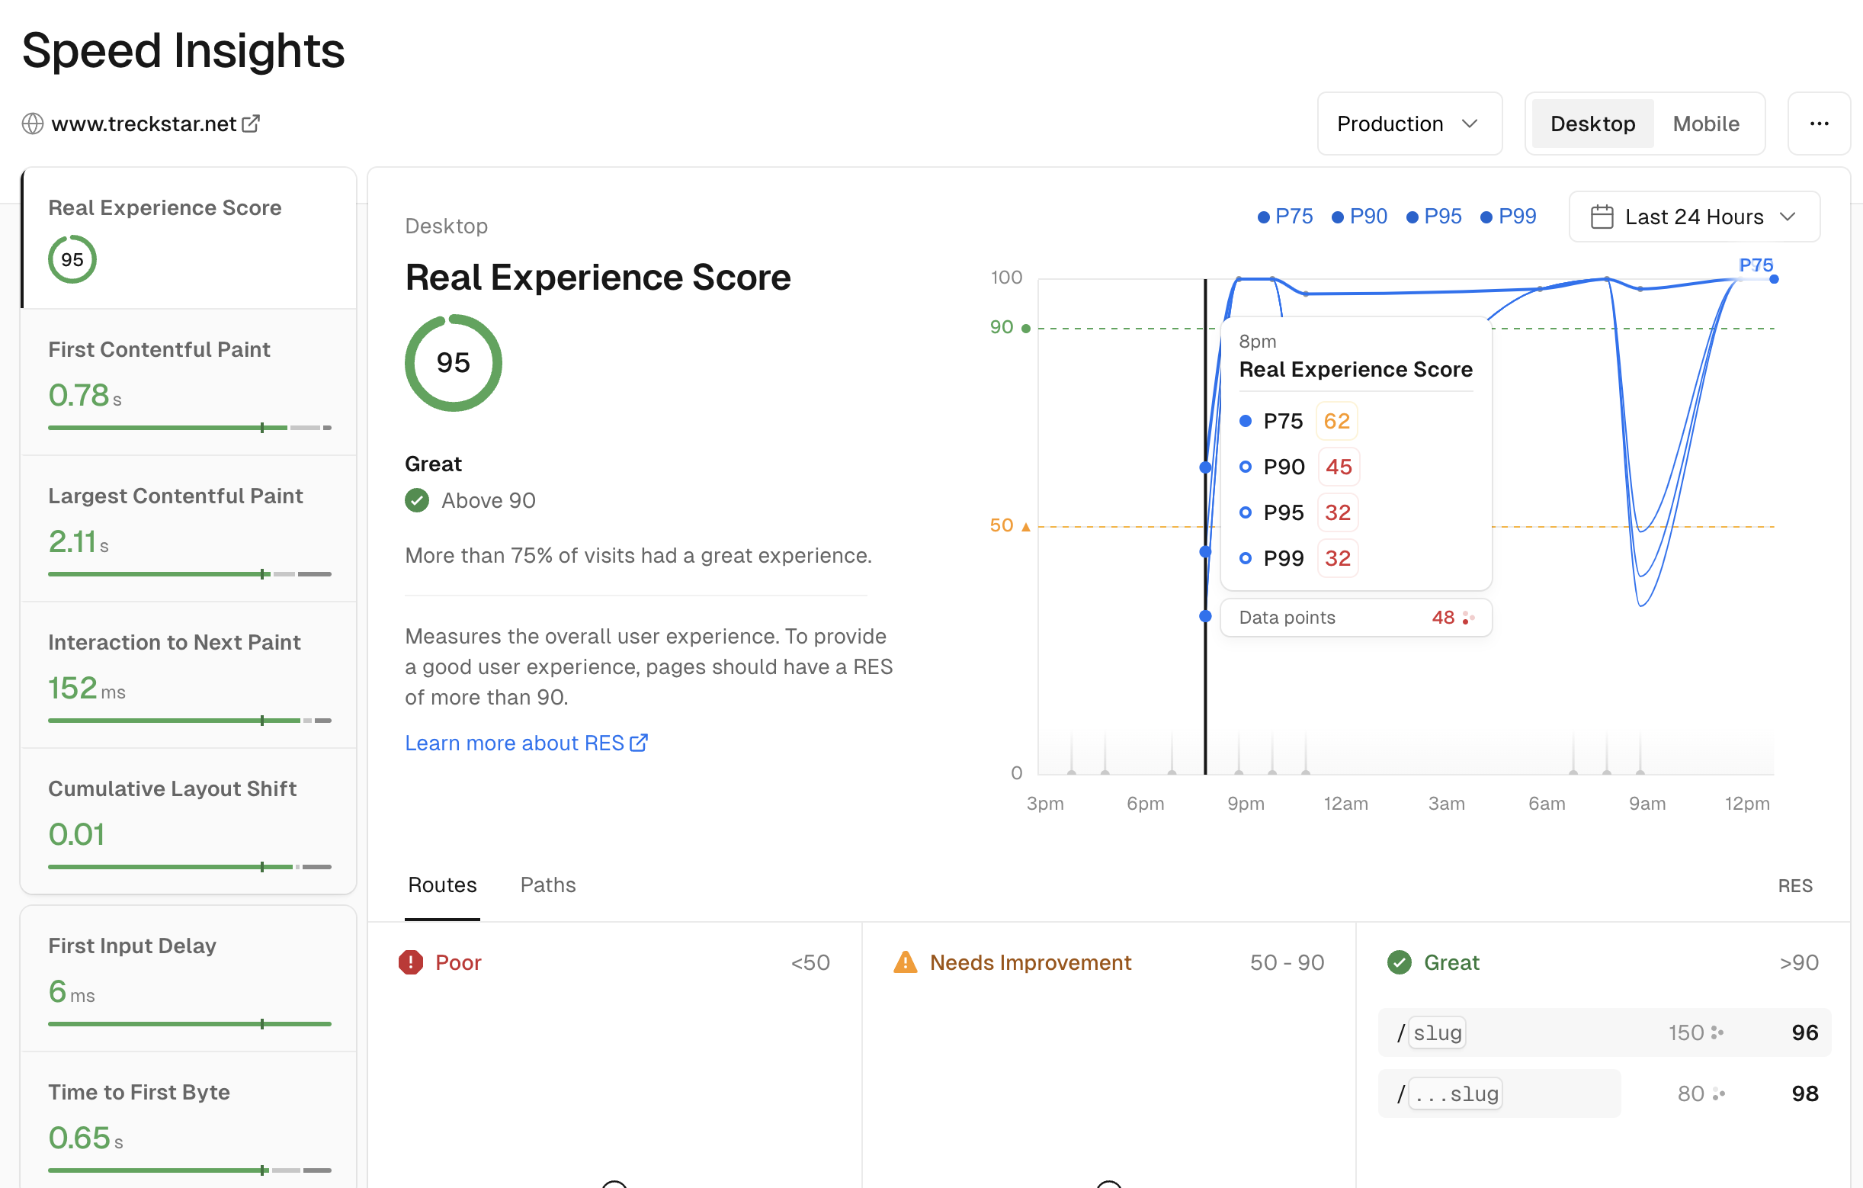
Task: Open the external link icon next to treckstar.net
Action: click(x=251, y=122)
